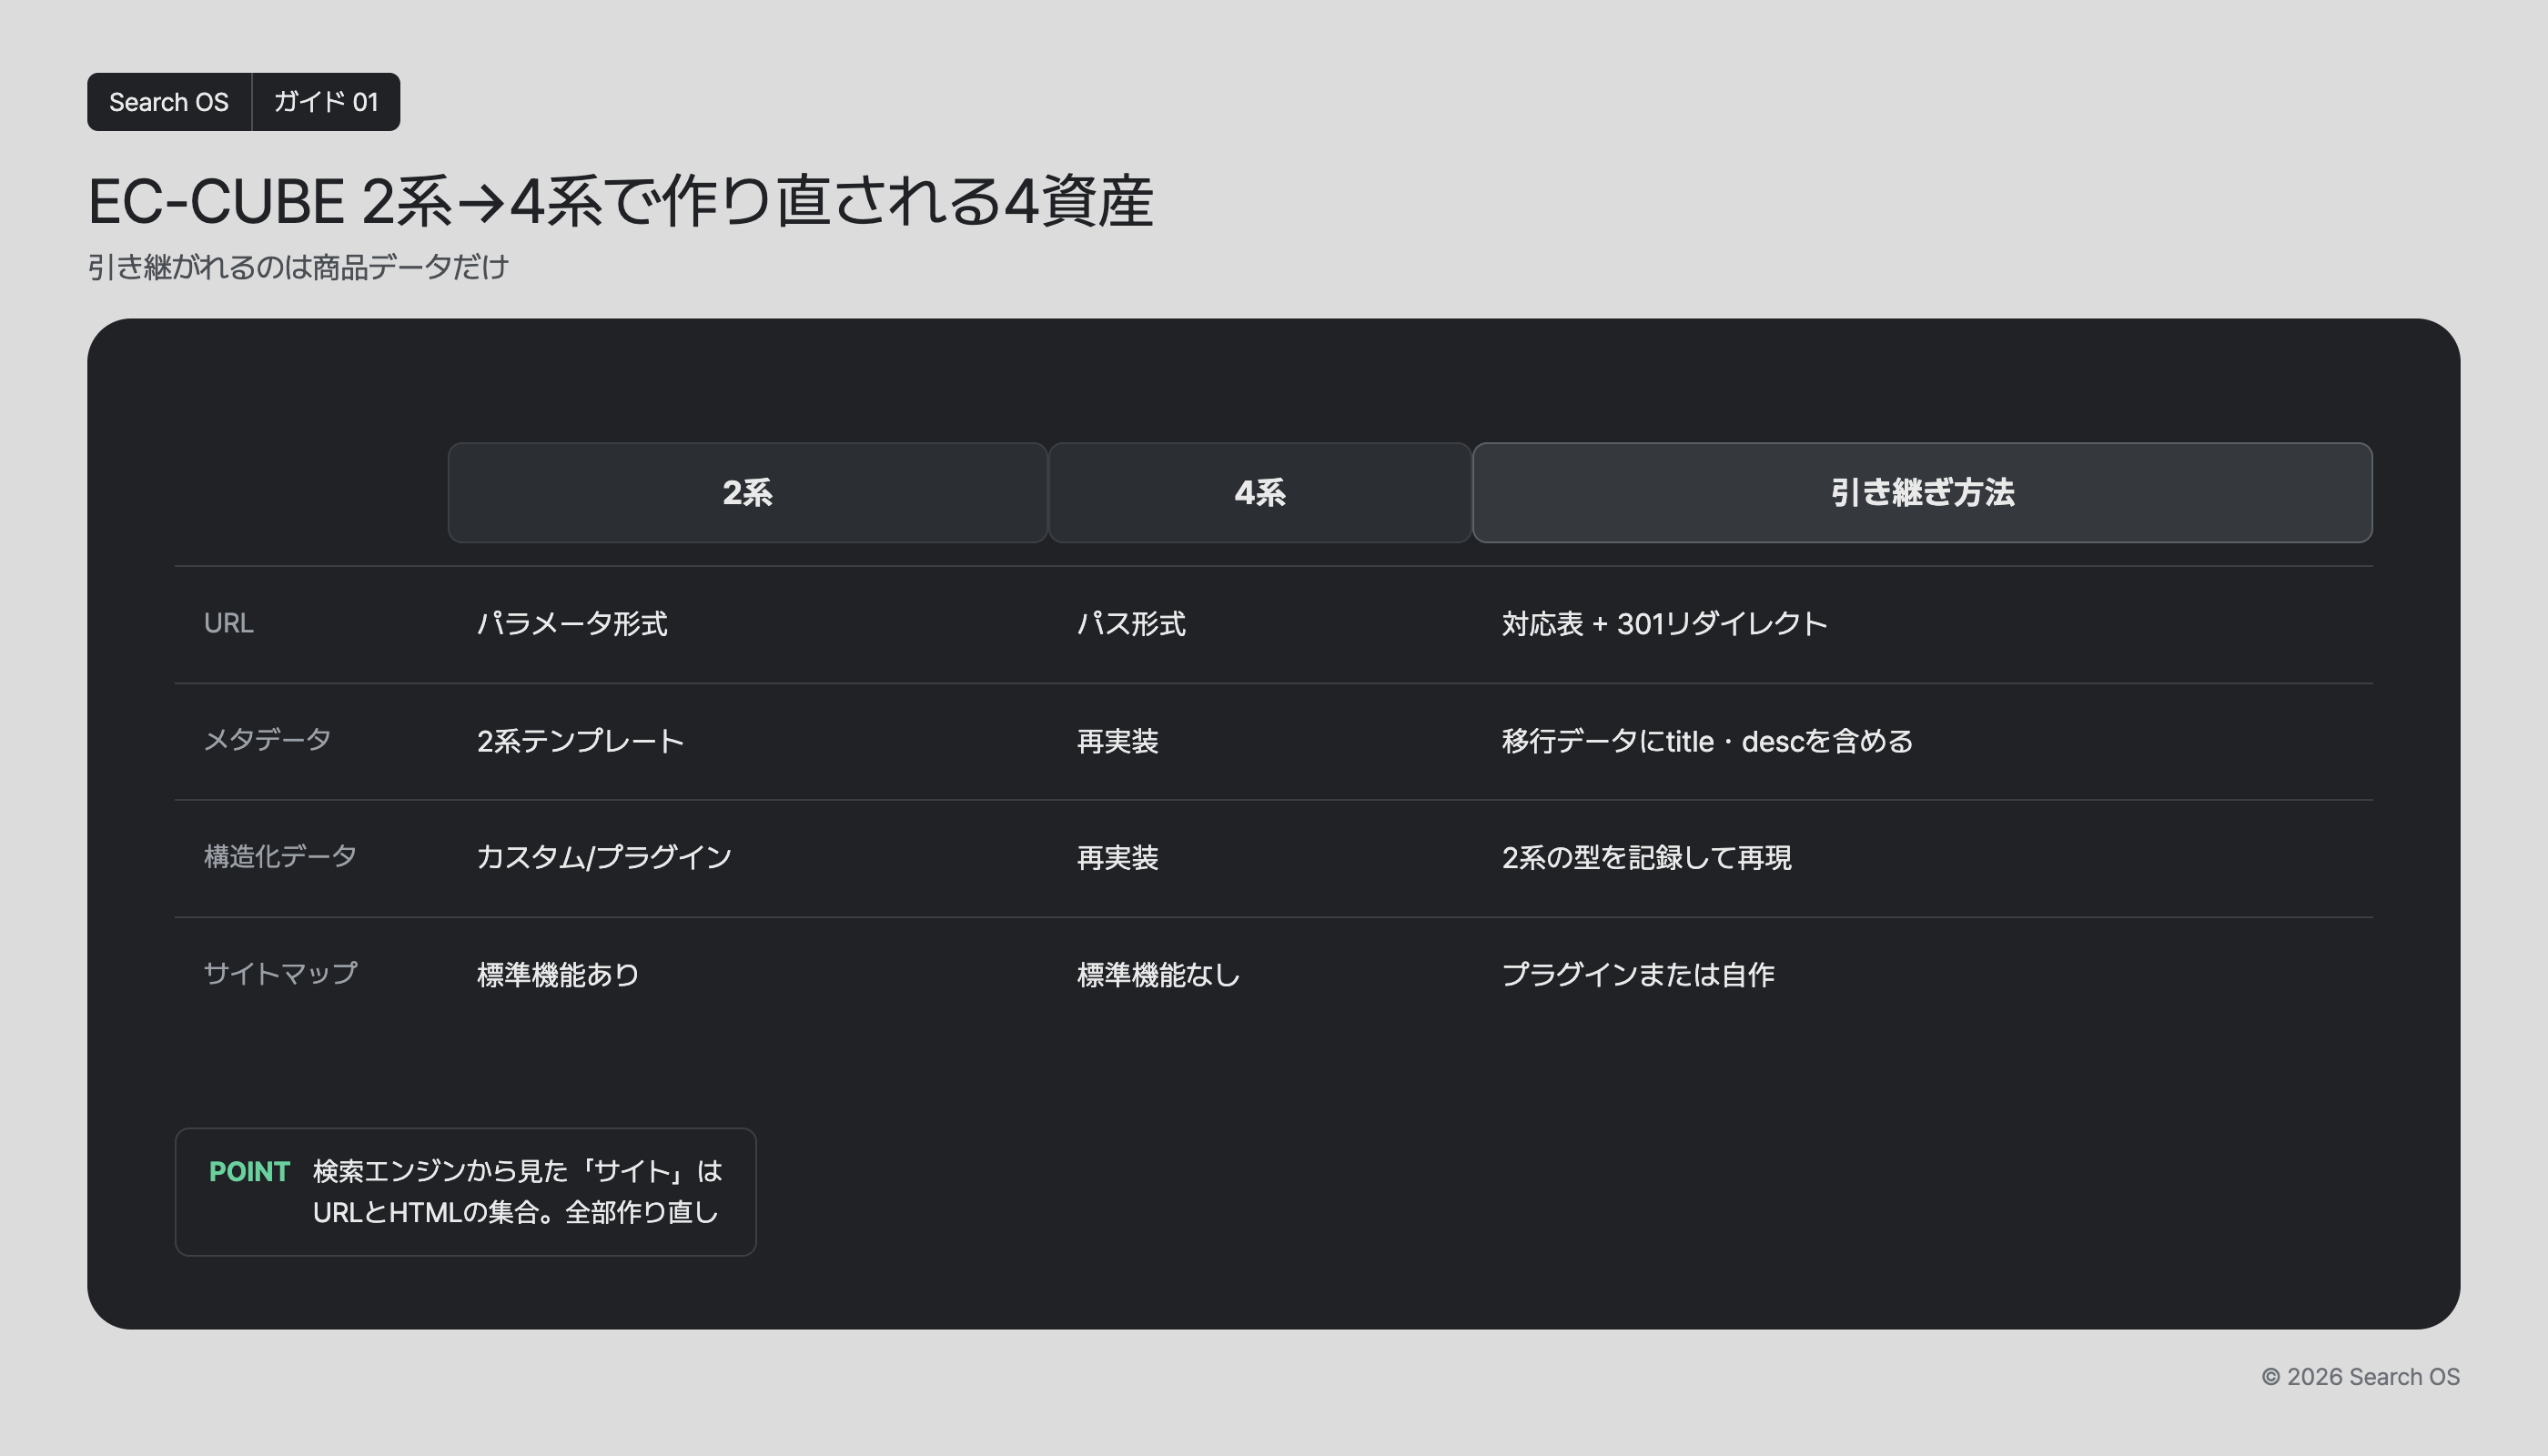The height and width of the screenshot is (1456, 2548).
Task: Click 再実装 in the メタデータ row
Action: pos(1117,741)
